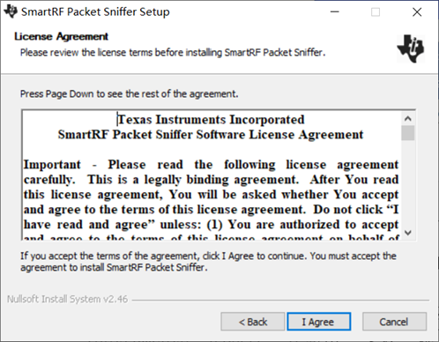Click the 'License Agreement' header title
The image size is (439, 342).
pyautogui.click(x=61, y=37)
